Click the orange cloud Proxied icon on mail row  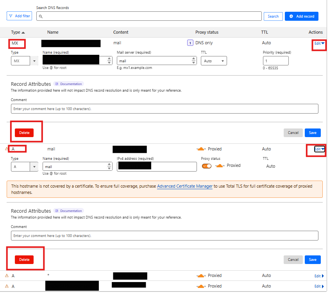tap(201, 149)
